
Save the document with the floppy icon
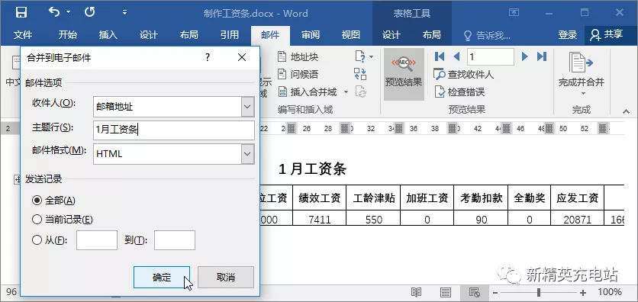pyautogui.click(x=21, y=13)
